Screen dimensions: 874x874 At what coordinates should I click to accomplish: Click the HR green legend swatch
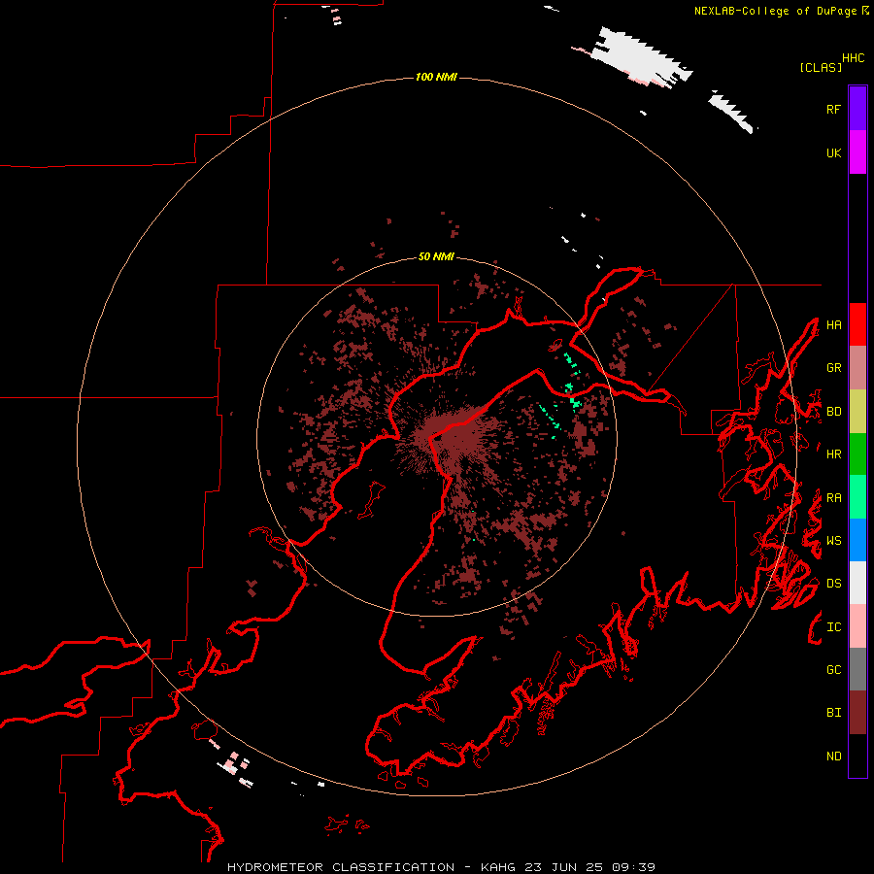pyautogui.click(x=857, y=454)
